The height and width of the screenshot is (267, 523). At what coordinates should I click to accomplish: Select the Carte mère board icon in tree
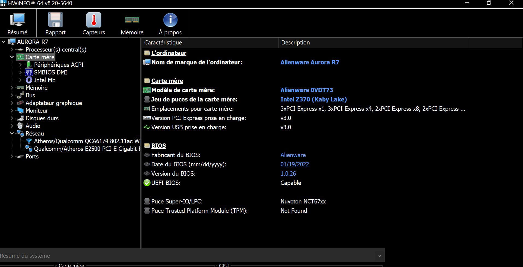click(20, 57)
